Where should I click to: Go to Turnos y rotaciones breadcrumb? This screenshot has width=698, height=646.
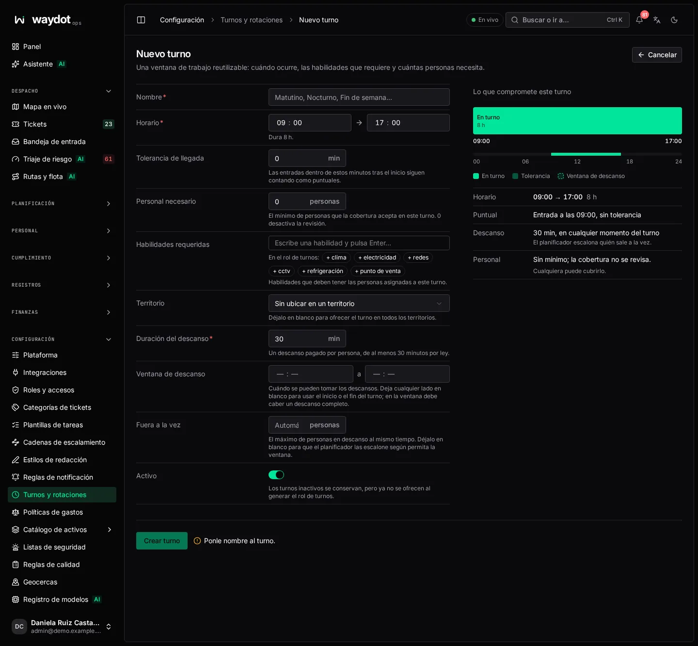(x=252, y=20)
